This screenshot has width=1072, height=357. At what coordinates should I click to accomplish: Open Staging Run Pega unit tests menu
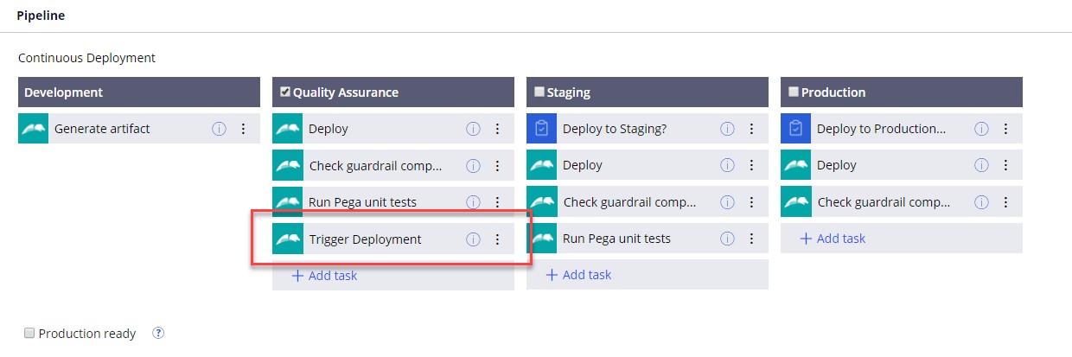[751, 239]
